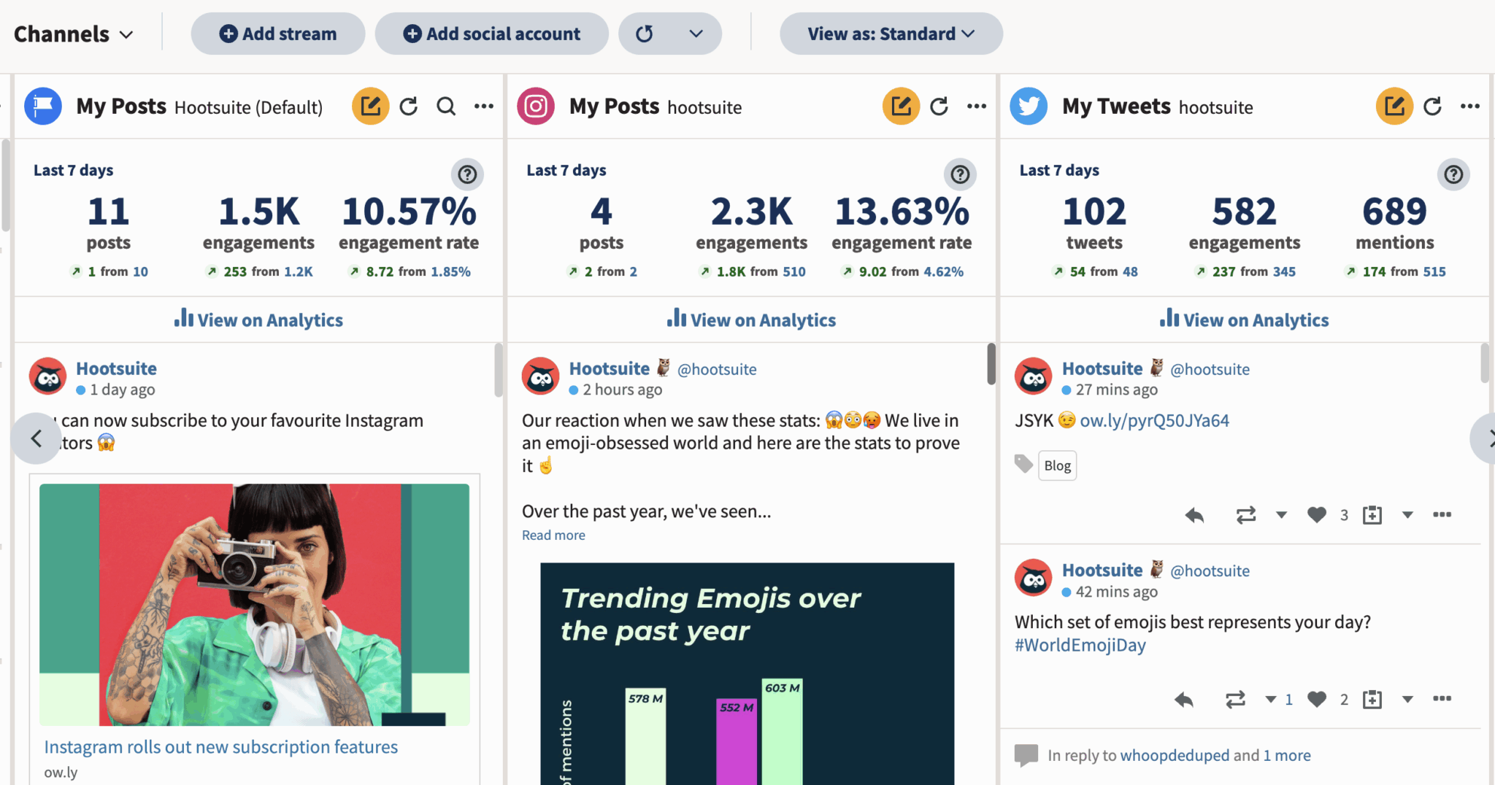Screen dimensions: 1495x785
Task: Open the Instagram post composer
Action: point(901,106)
